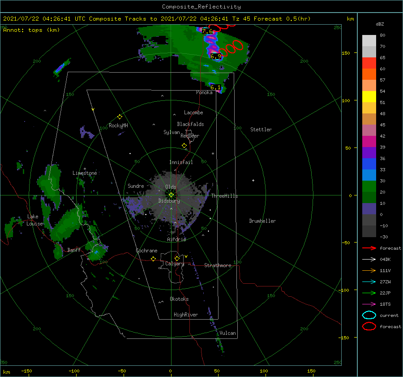
Task: Pick the bright green 20-30 dBZ swatch
Action: [369, 186]
